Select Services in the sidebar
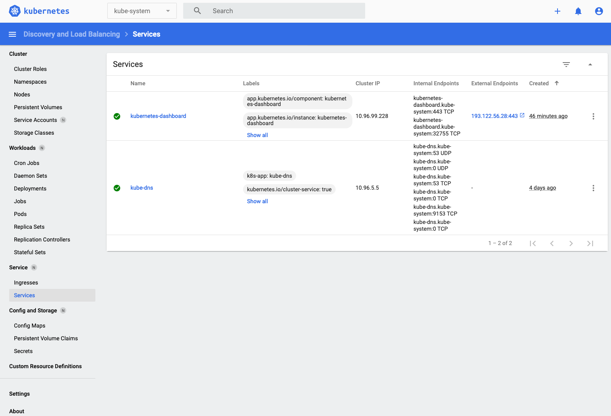The width and height of the screenshot is (611, 416). pos(52,295)
